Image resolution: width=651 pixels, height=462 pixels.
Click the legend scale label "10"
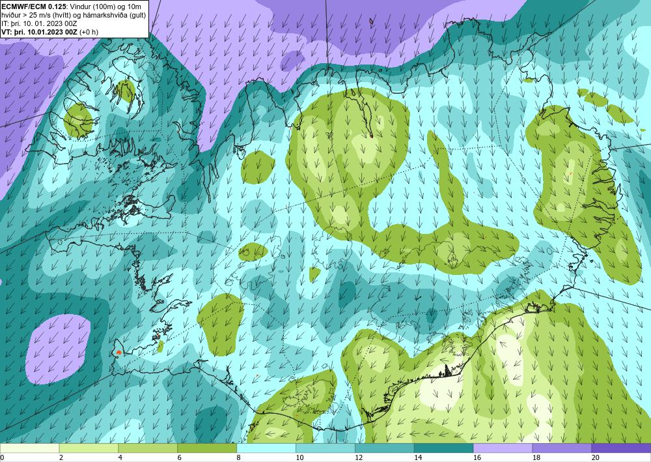coord(299,458)
